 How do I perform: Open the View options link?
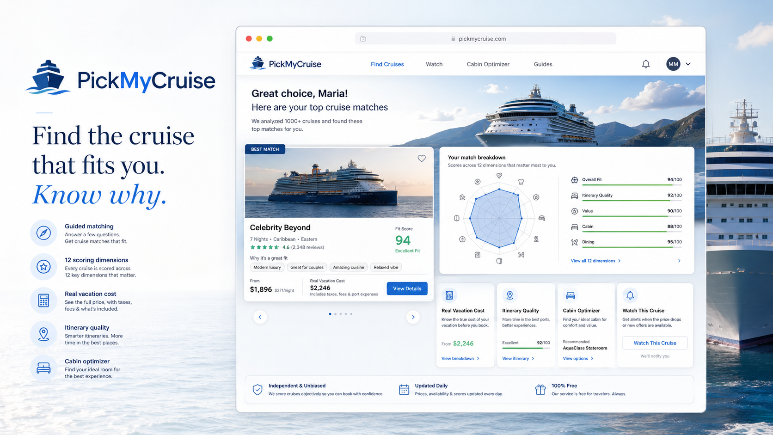pos(578,359)
